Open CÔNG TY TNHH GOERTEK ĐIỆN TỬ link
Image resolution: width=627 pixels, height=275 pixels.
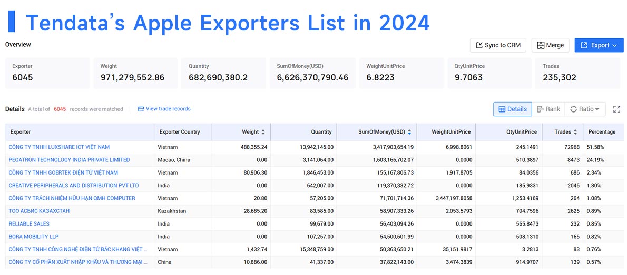tap(63, 172)
